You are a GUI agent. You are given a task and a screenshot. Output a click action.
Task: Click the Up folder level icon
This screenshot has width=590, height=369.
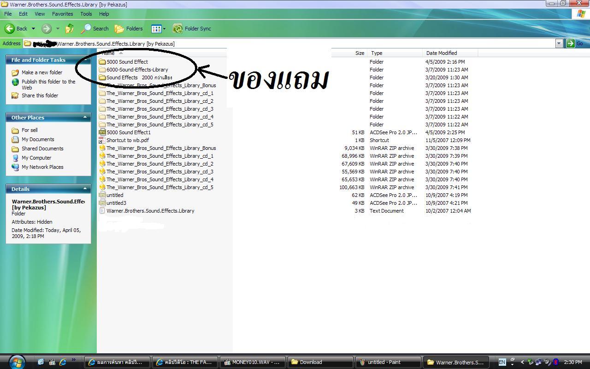click(70, 29)
